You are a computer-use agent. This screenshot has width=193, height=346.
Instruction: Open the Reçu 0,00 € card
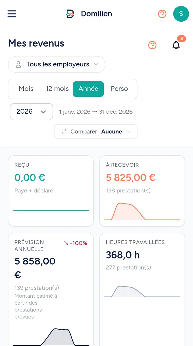51,191
